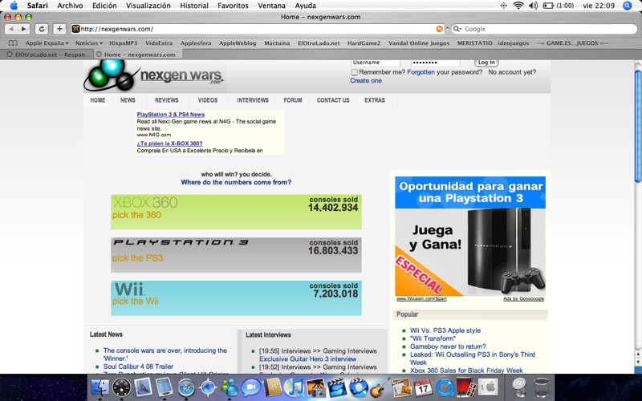
Task: Click the battery status icon
Action: point(549,6)
